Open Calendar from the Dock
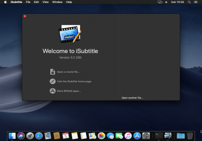Image resolution: width=202 pixels, height=141 pixels. tap(66, 136)
